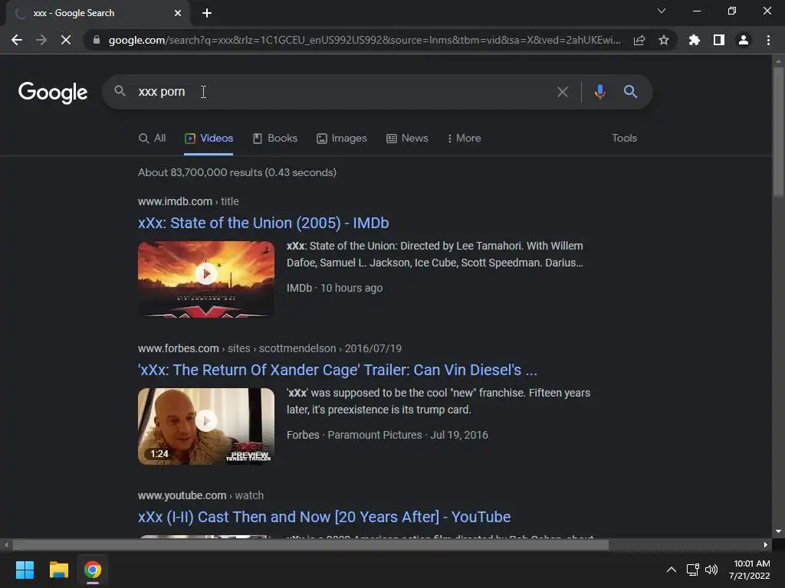Show hidden system tray icons

[x=672, y=570]
